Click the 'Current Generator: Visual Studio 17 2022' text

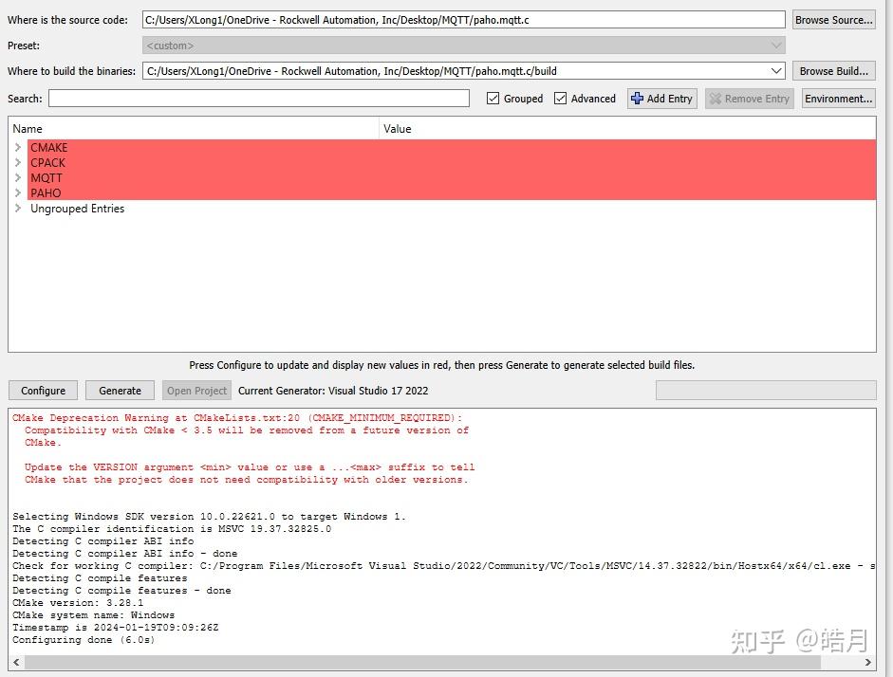333,391
